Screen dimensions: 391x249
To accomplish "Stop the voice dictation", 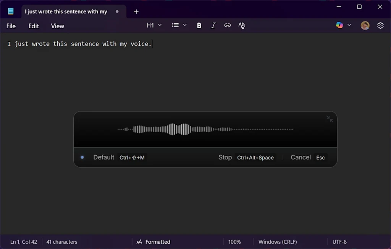I will (225, 157).
